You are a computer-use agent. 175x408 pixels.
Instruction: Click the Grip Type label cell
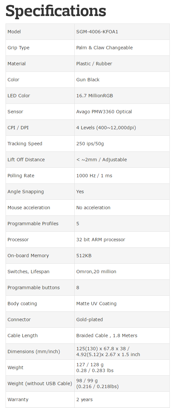40,48
